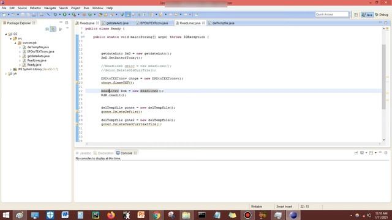
Task: Minimize the Package Explorer view
Action: pyautogui.click(x=61, y=23)
